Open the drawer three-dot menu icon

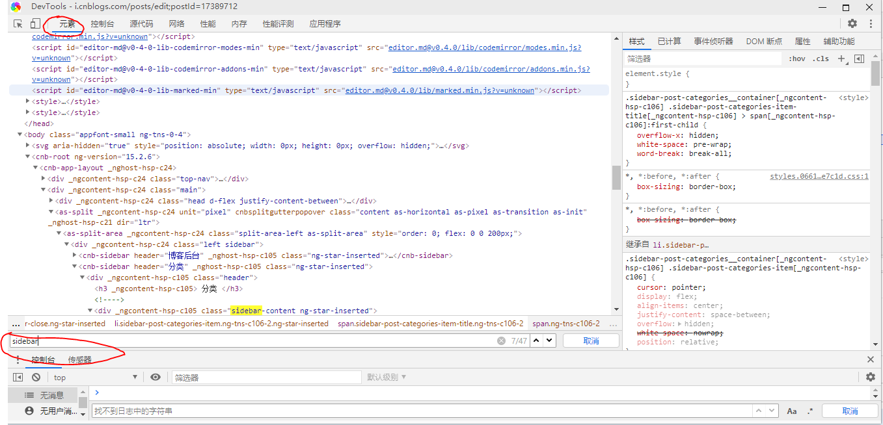18,359
